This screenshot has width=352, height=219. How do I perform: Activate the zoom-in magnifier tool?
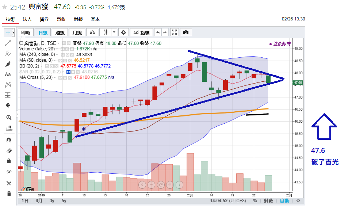tap(9, 118)
